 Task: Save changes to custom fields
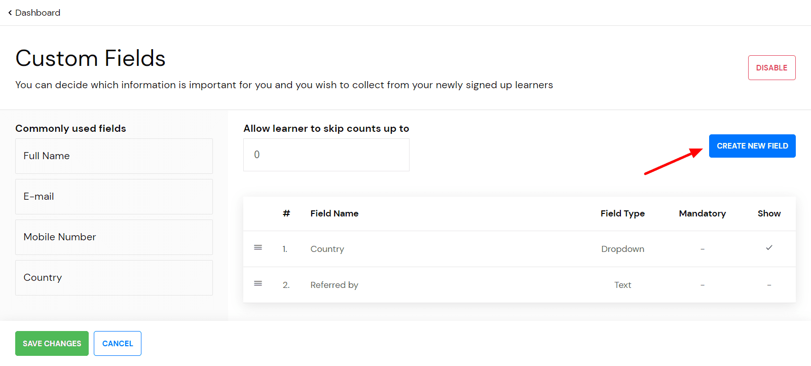tap(52, 344)
